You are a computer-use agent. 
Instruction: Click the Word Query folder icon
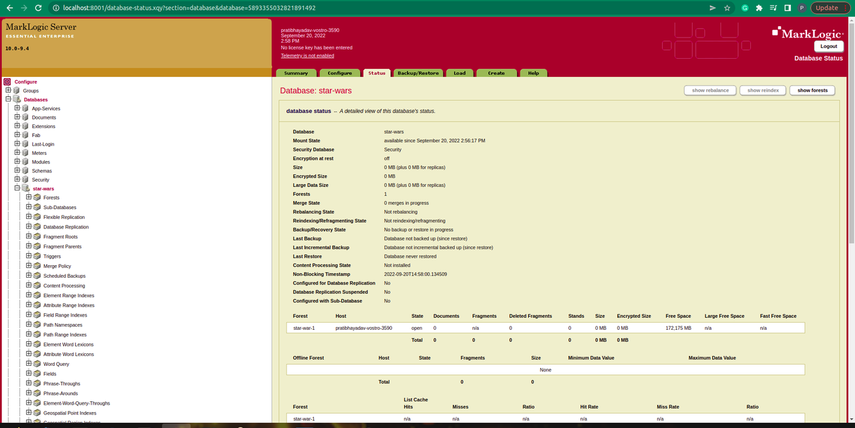(37, 364)
